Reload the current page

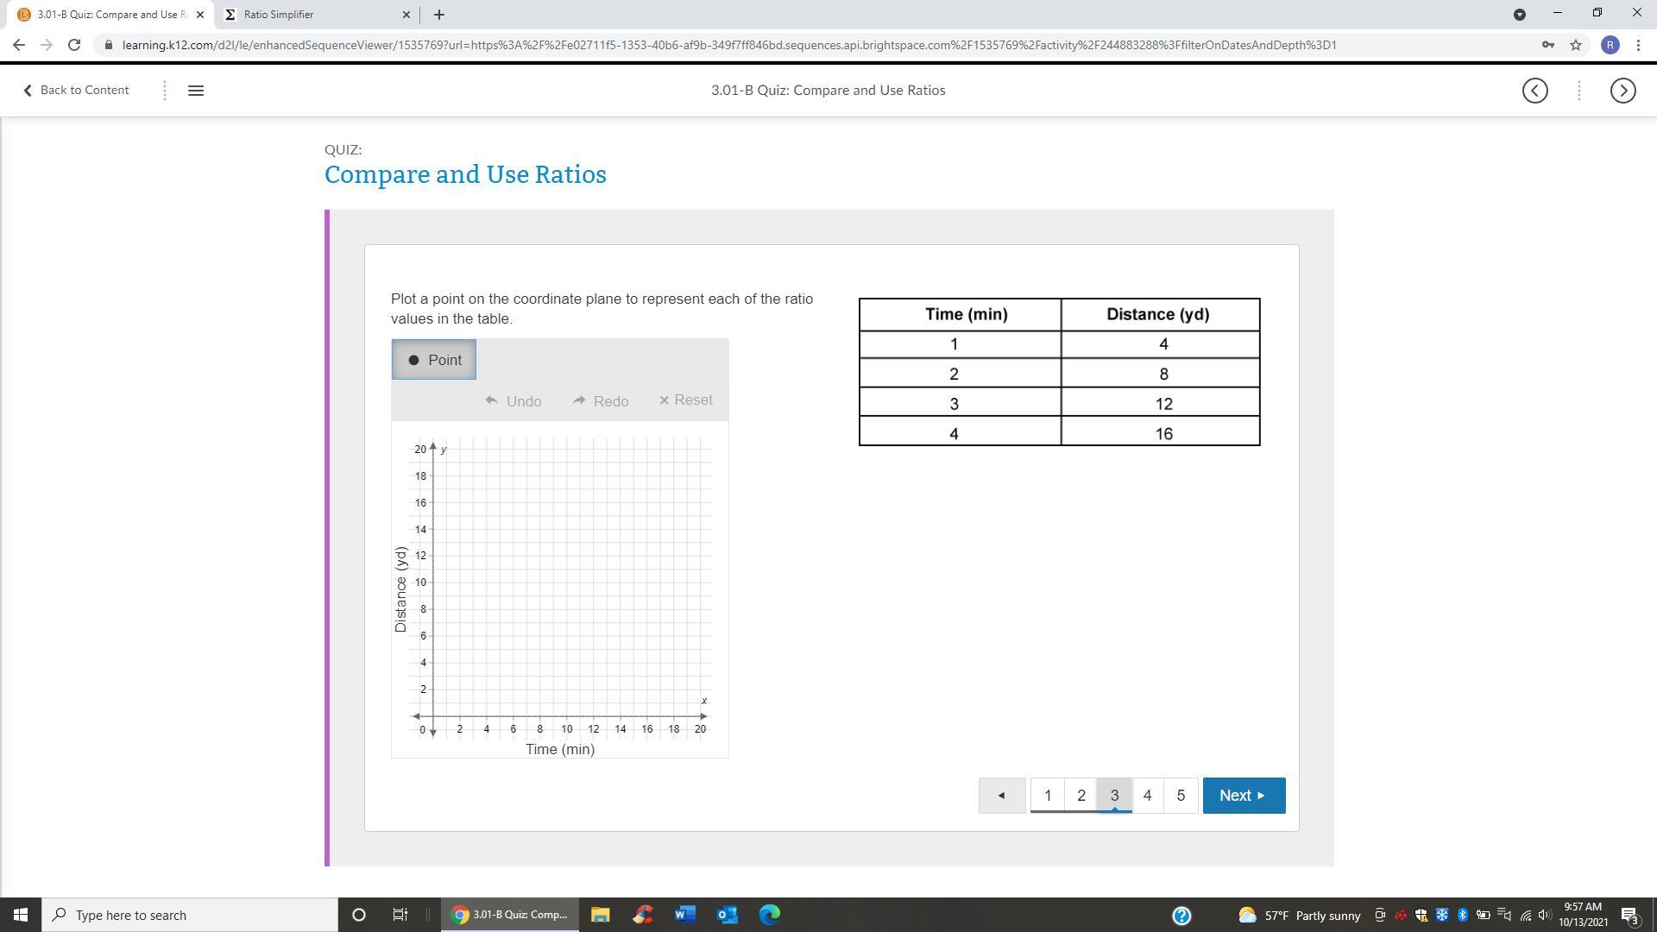coord(74,45)
